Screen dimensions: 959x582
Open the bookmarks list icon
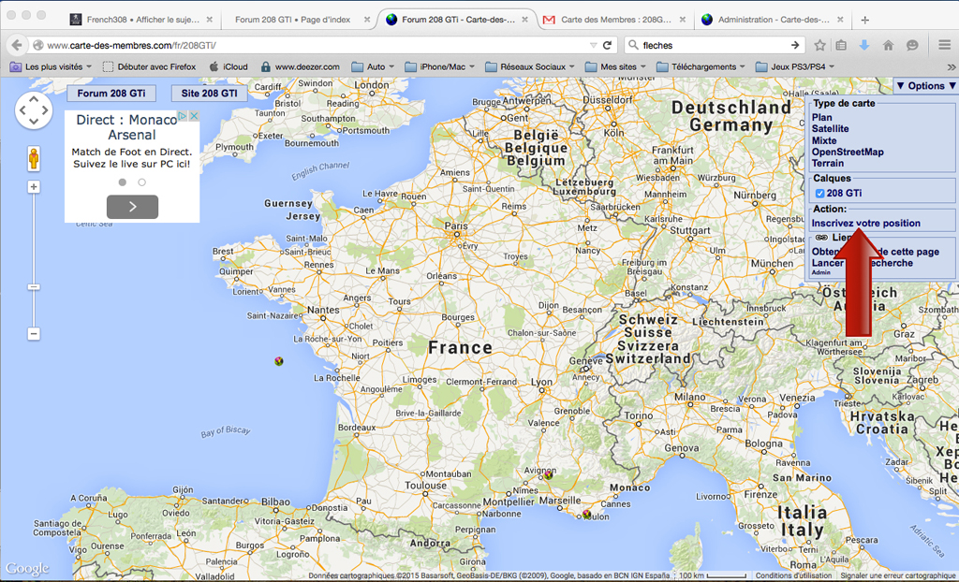[841, 45]
